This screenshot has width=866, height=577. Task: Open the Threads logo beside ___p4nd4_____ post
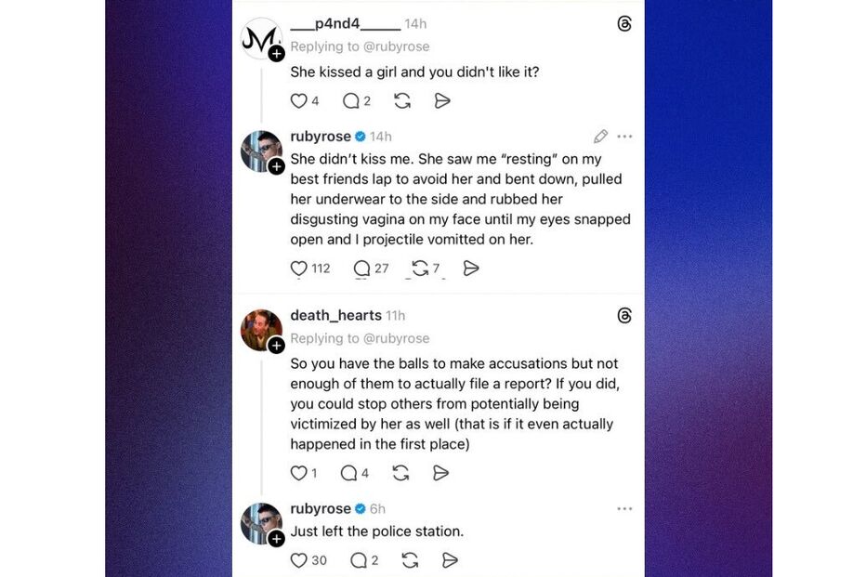623,24
